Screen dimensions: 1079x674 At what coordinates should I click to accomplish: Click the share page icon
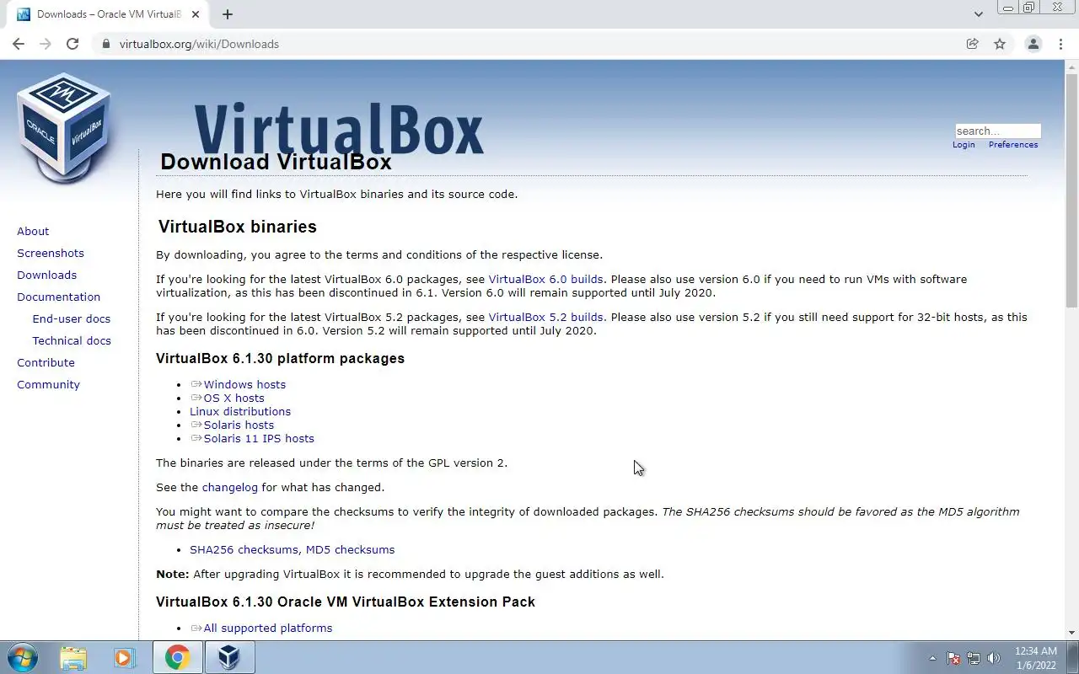click(972, 44)
